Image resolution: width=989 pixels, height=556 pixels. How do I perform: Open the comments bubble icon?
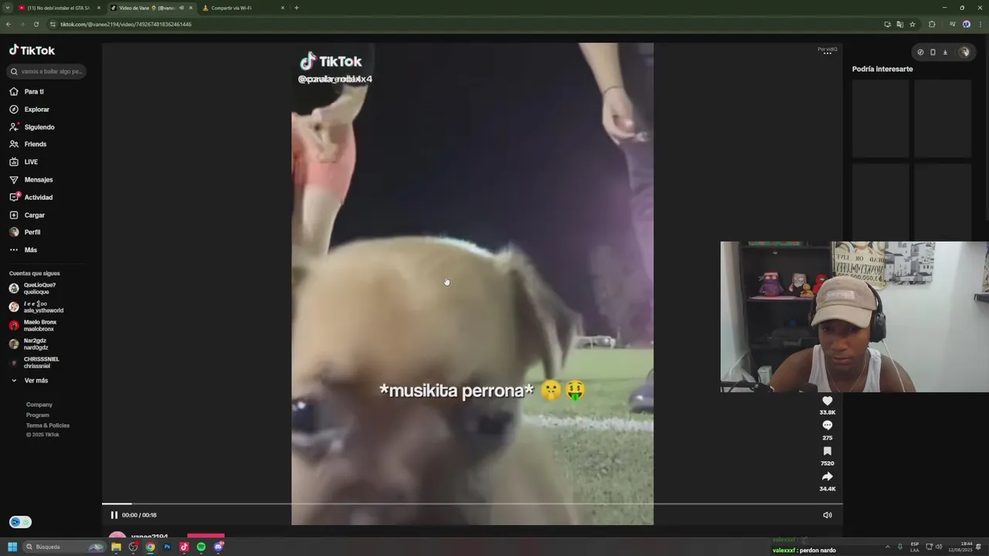pos(828,425)
